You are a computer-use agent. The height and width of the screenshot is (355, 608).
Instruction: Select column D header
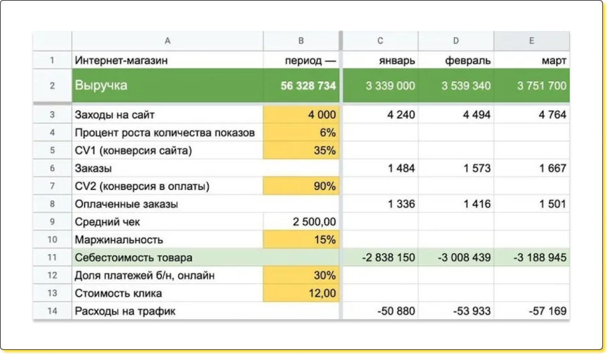pos(456,41)
